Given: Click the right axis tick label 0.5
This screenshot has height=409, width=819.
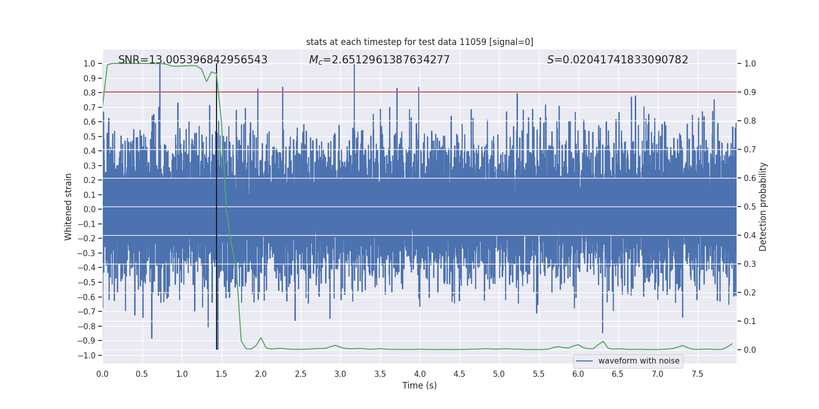Looking at the screenshot, I should click(x=750, y=207).
